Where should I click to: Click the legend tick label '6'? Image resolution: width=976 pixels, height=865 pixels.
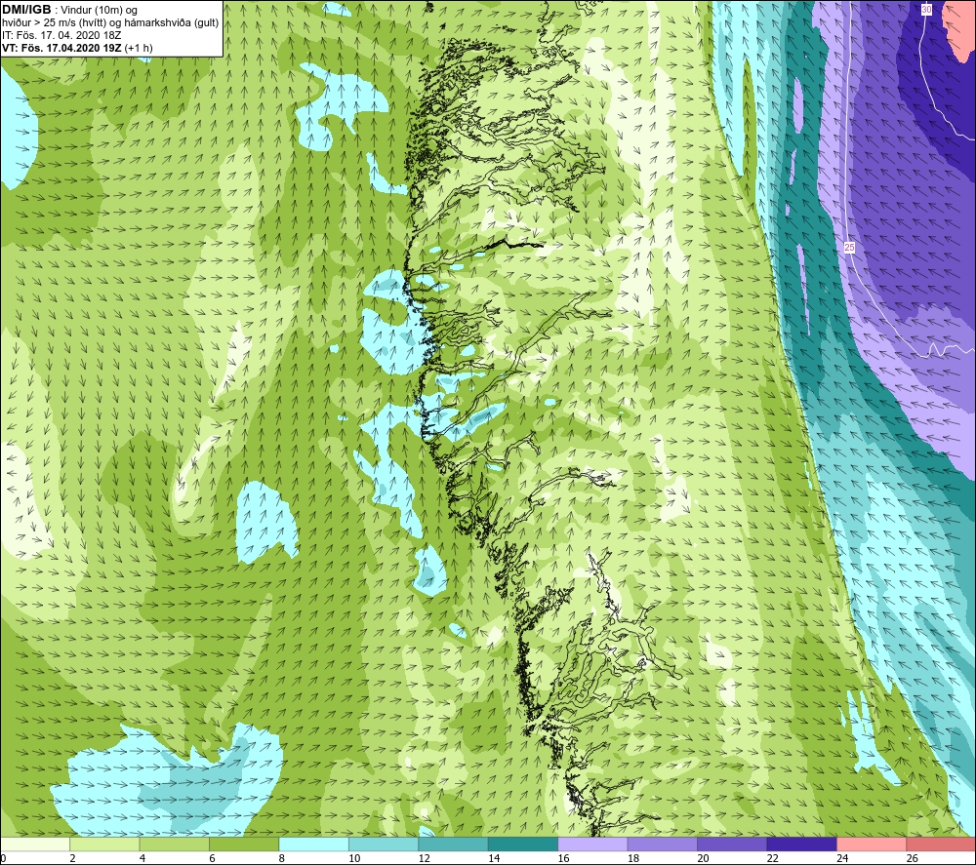click(212, 858)
